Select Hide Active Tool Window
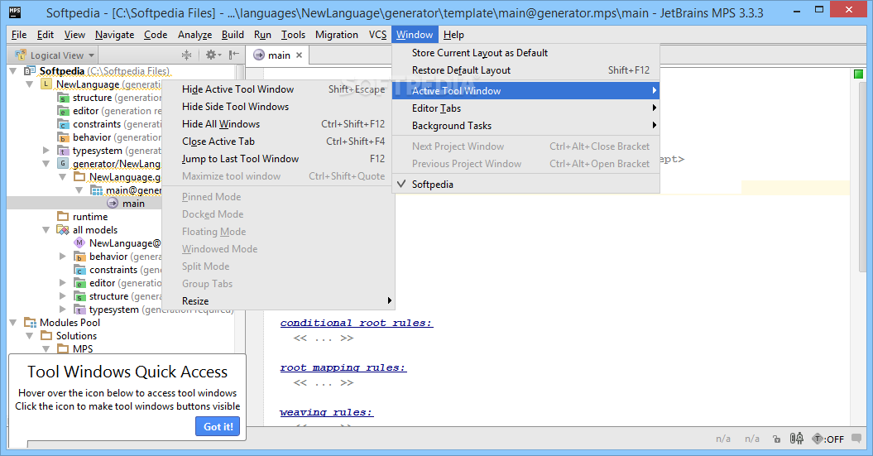 tap(278, 89)
